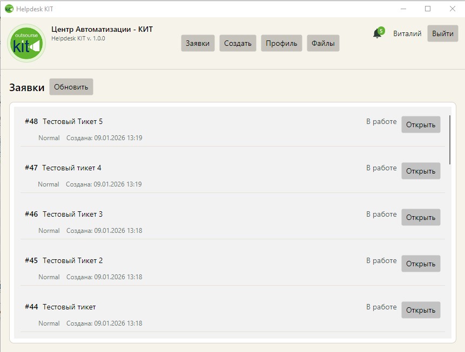Open the Профиль section
This screenshot has width=465, height=352.
coord(281,44)
